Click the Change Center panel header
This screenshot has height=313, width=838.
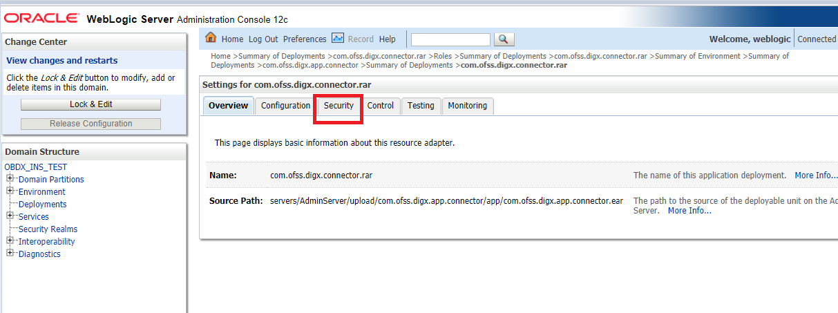[94, 42]
